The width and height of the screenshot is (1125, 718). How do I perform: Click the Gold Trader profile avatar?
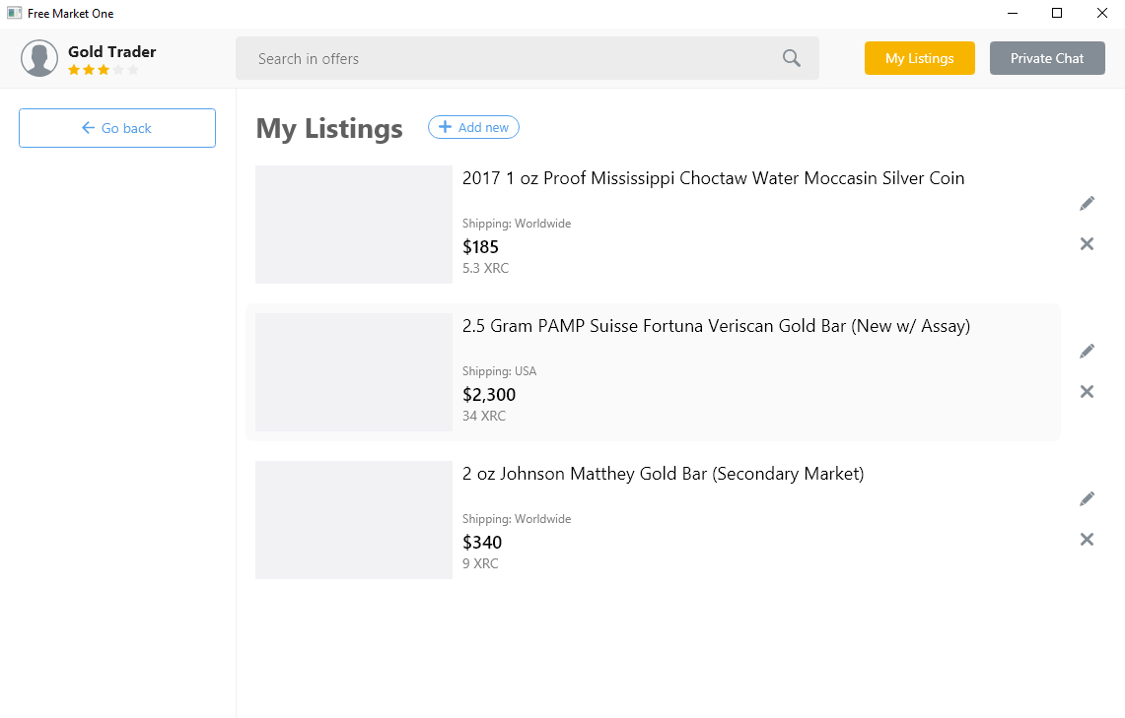click(39, 58)
